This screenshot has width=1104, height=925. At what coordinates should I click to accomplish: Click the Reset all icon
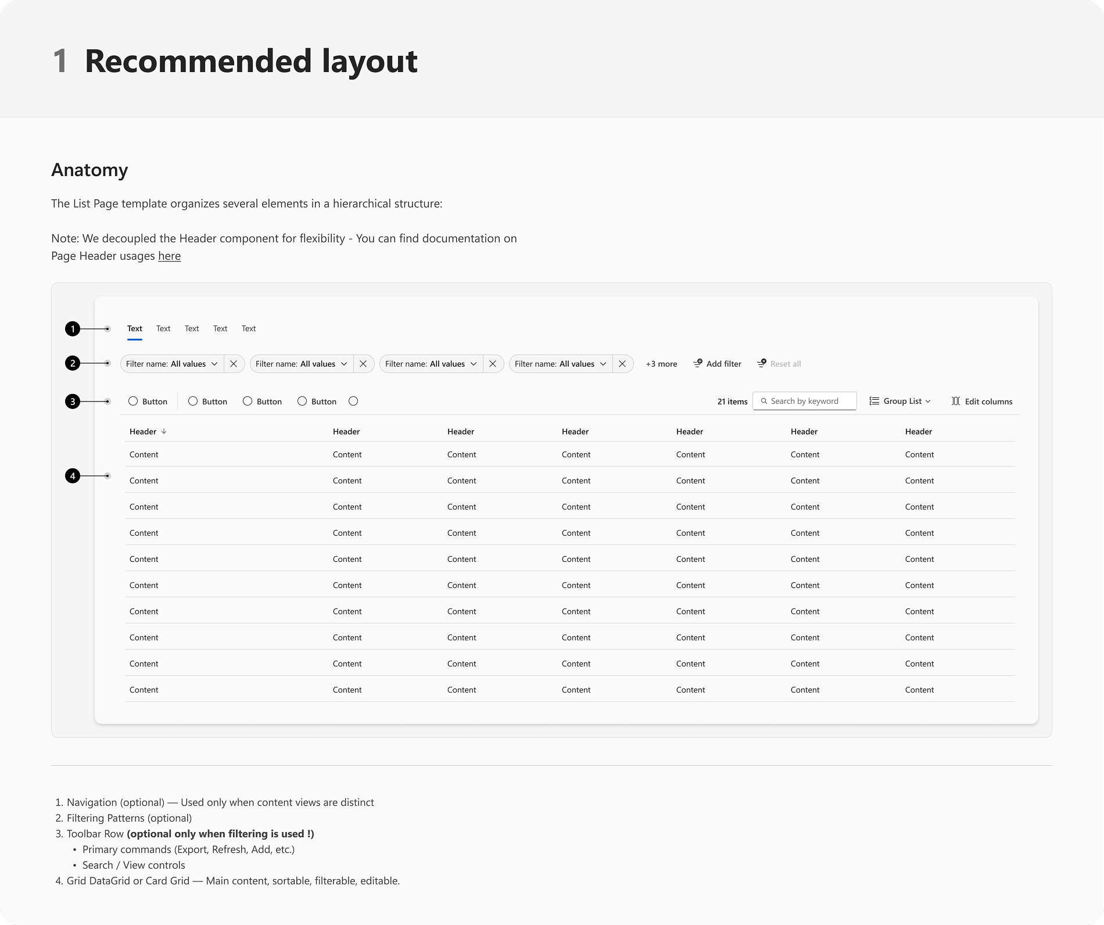[x=762, y=363]
